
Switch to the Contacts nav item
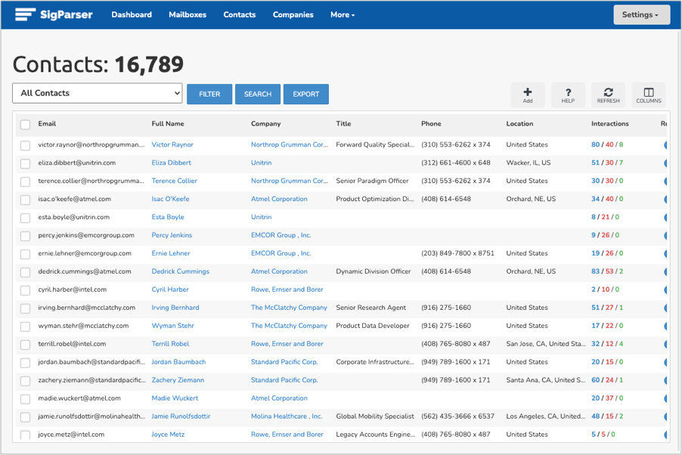239,14
